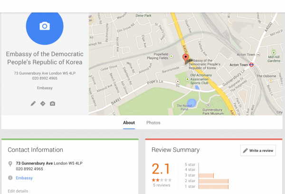
Task: Click the info icon beside Embassy link
Action: click(10, 178)
